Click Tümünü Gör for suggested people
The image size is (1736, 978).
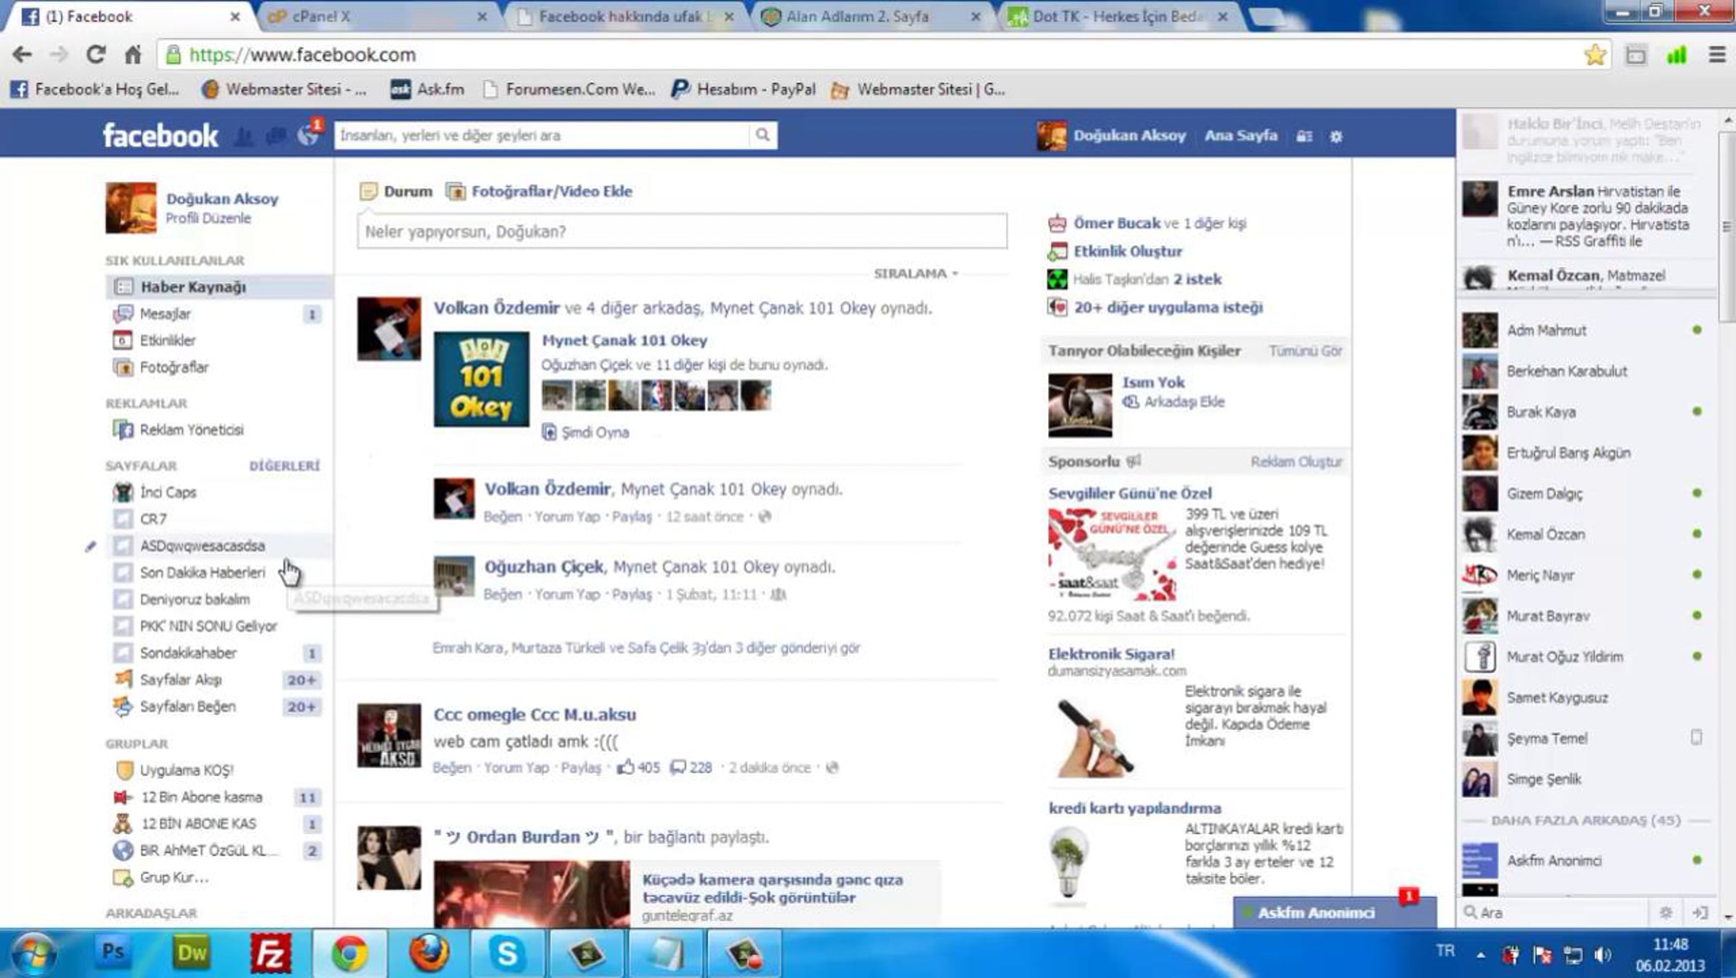[1305, 351]
